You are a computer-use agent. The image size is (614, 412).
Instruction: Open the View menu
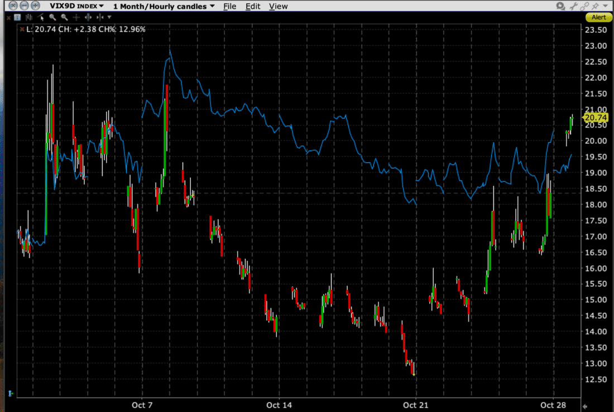tap(278, 6)
